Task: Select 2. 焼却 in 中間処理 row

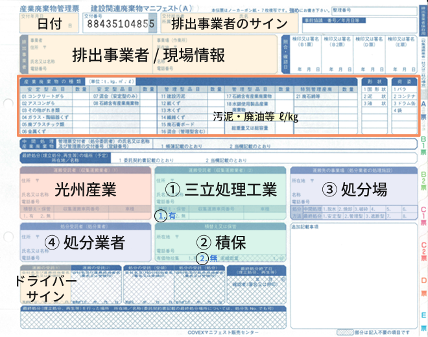Action: click(346, 209)
